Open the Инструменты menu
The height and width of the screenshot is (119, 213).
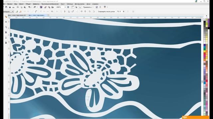point(80,4)
